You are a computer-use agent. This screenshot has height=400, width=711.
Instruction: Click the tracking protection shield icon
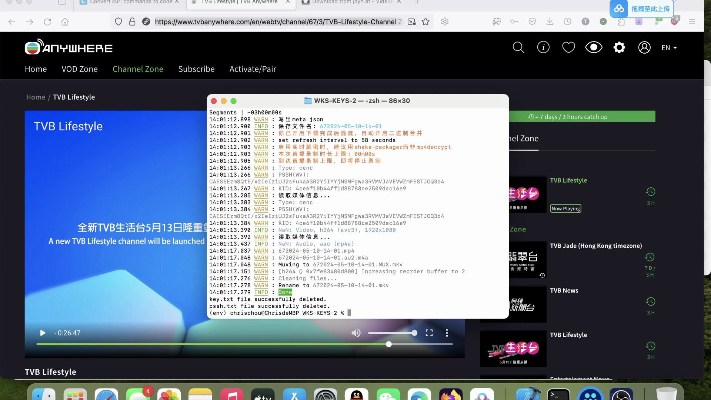point(118,22)
